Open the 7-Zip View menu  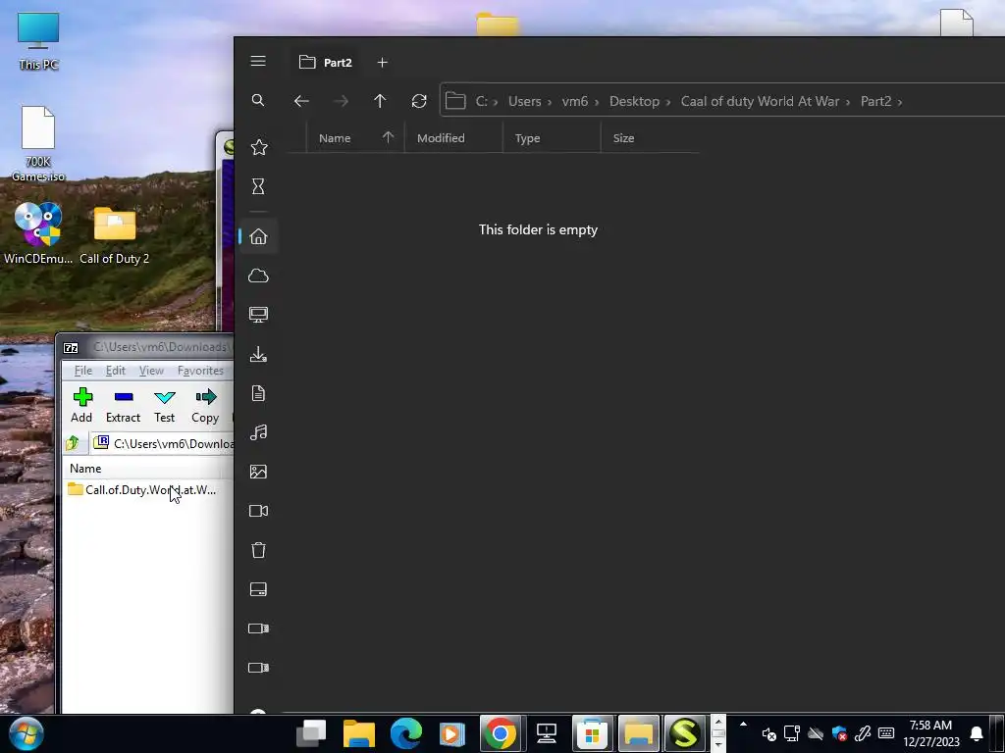coord(151,370)
